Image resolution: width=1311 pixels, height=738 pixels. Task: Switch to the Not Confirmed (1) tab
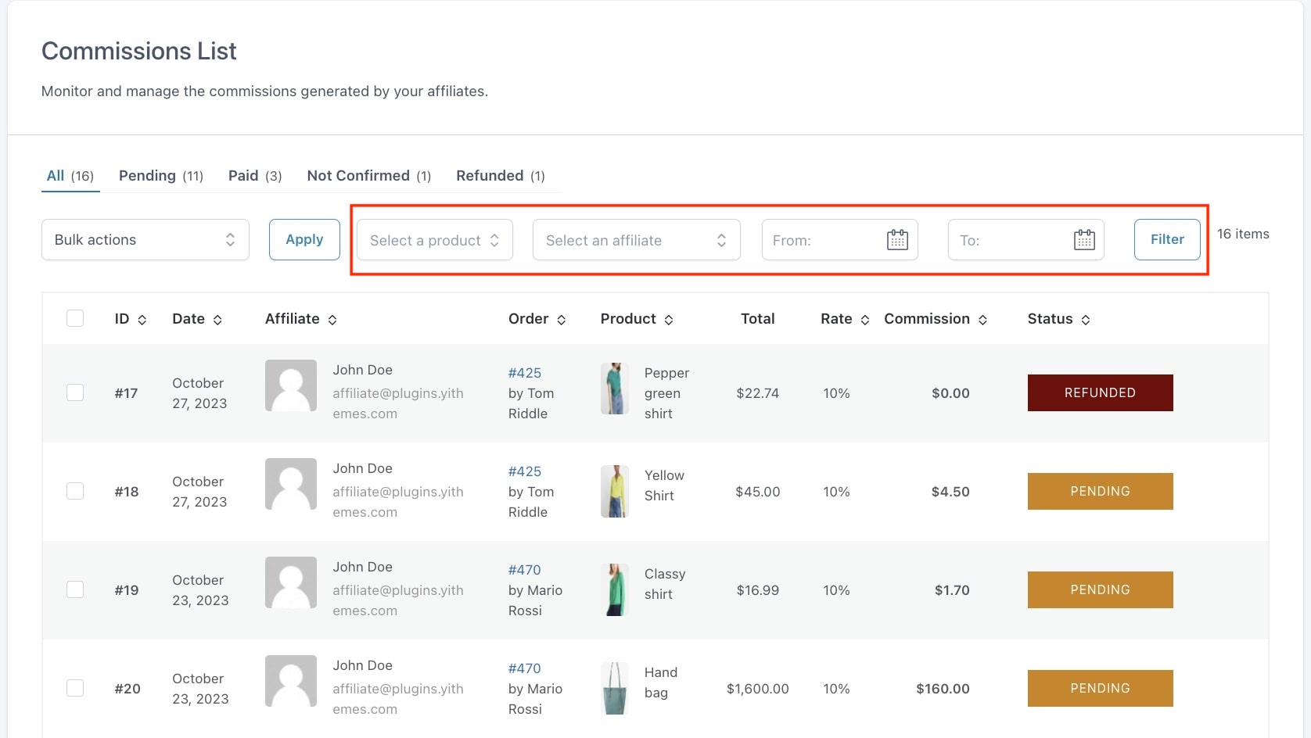pos(369,176)
